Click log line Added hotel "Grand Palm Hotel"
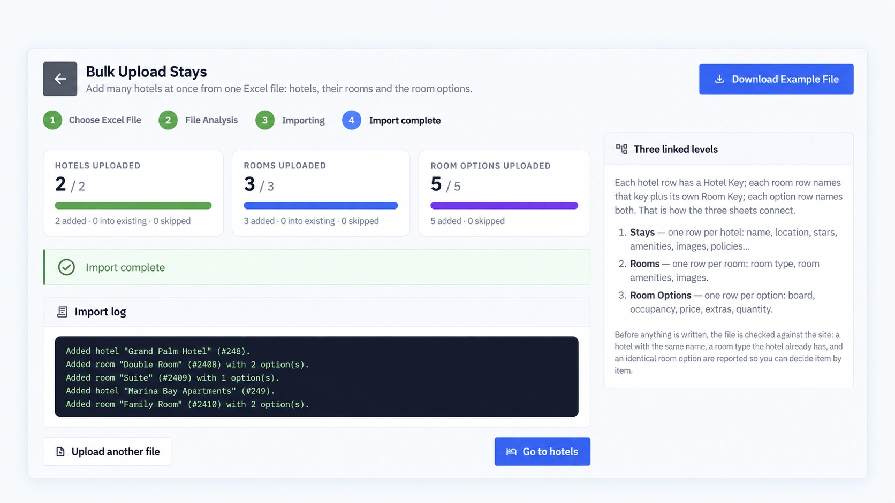This screenshot has height=503, width=895. click(158, 351)
